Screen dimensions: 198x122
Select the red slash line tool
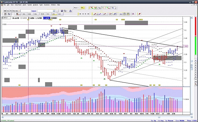pyautogui.click(x=111, y=14)
